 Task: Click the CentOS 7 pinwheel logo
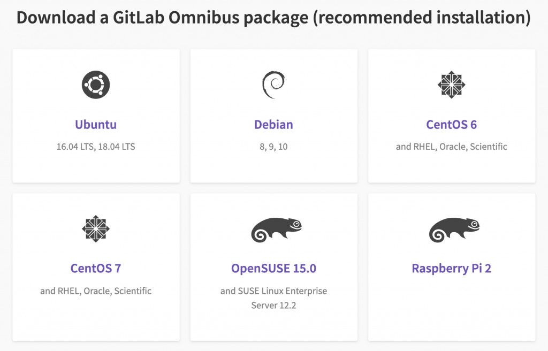(96, 228)
